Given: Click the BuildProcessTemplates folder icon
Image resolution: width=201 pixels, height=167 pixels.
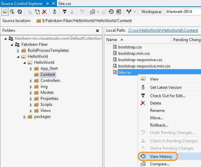Looking at the screenshot, I should coord(23,50).
